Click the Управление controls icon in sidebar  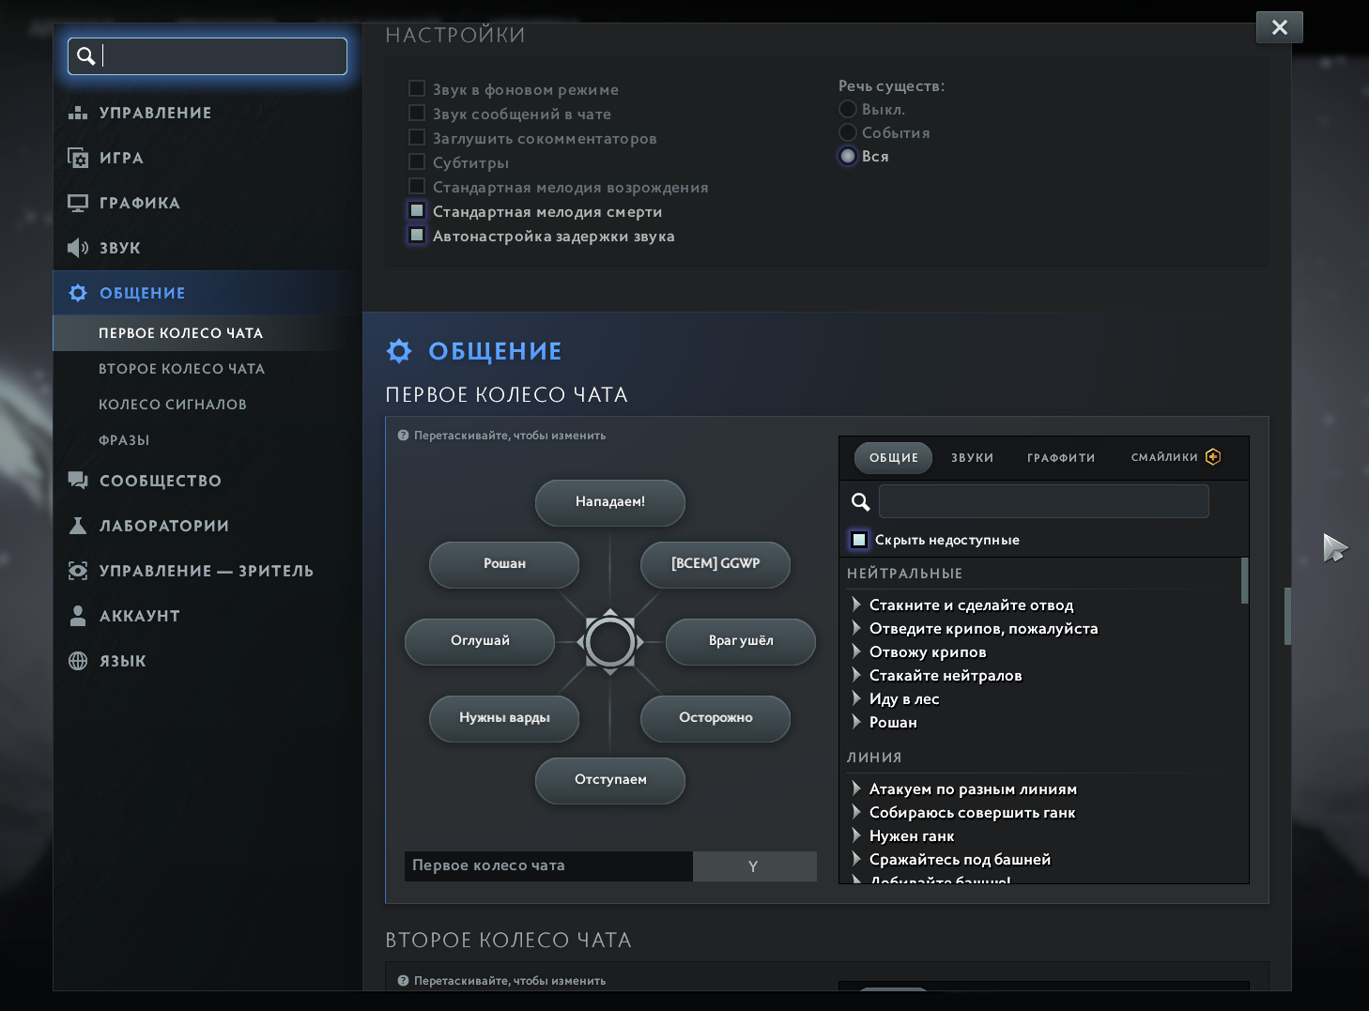pyautogui.click(x=78, y=113)
